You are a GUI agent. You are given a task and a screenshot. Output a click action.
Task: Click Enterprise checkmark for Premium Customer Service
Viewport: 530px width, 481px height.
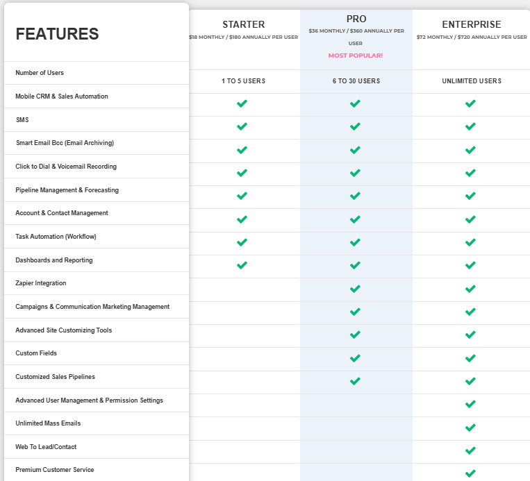[x=470, y=473]
